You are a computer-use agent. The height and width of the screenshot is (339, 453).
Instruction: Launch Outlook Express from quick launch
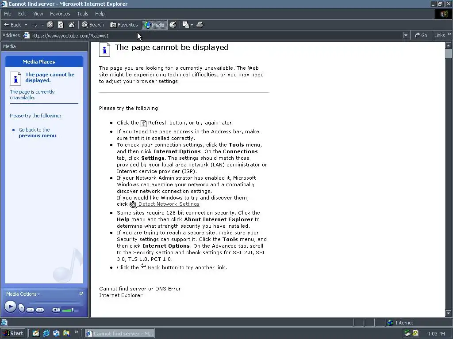click(x=56, y=334)
